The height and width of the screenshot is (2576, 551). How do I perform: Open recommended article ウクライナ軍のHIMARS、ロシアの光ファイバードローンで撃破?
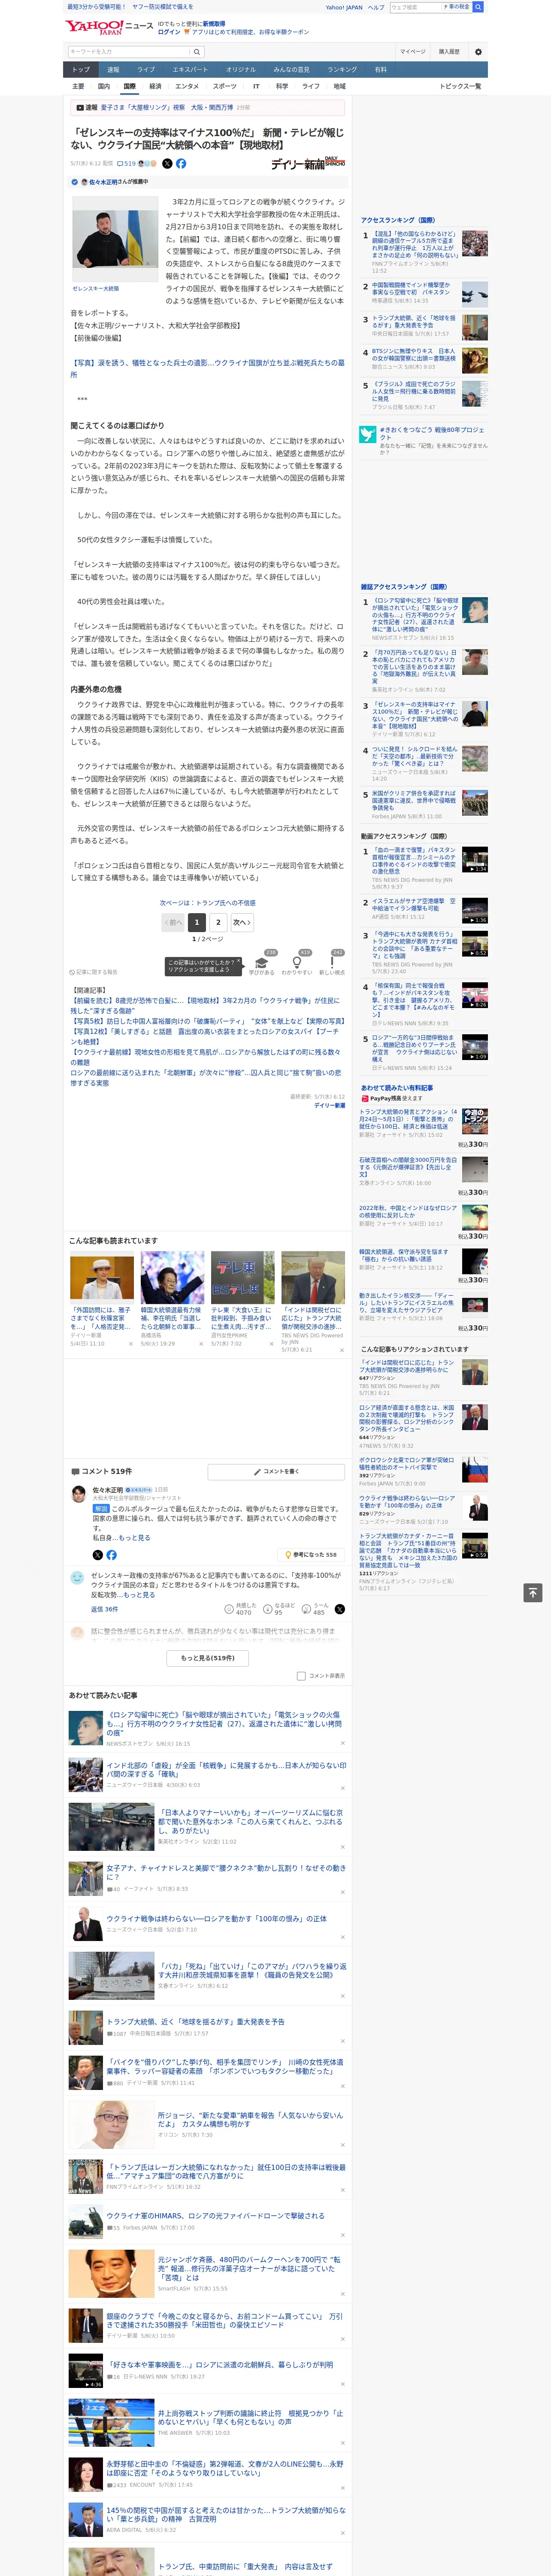[215, 2216]
